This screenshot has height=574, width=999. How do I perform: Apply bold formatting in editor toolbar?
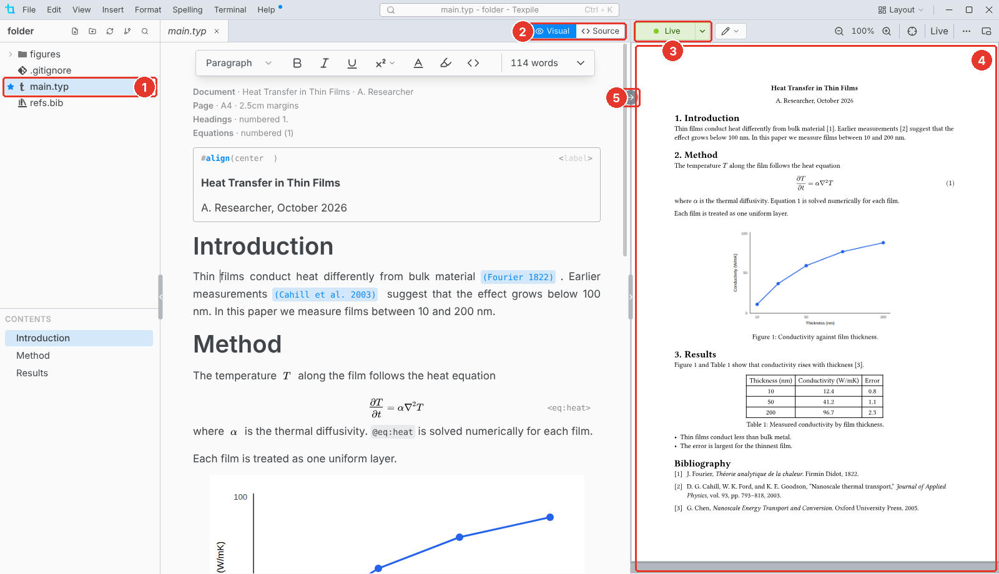(297, 63)
